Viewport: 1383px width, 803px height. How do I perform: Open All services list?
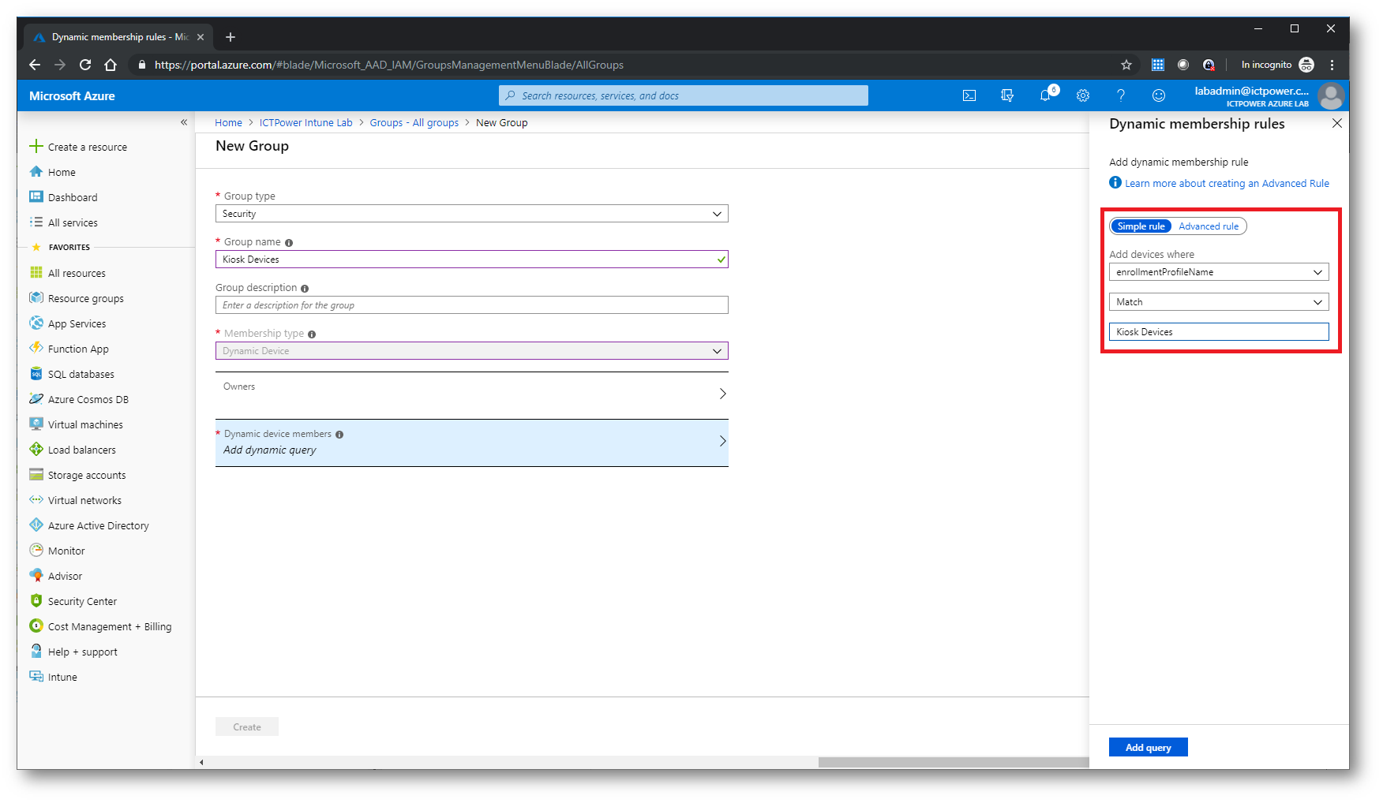pyautogui.click(x=73, y=222)
